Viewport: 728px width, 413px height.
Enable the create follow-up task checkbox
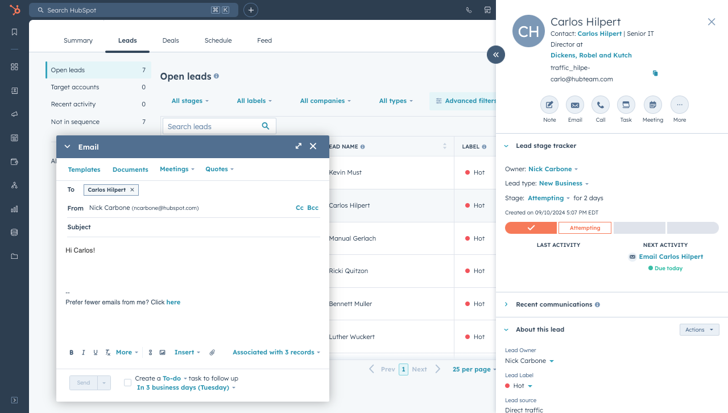click(128, 383)
